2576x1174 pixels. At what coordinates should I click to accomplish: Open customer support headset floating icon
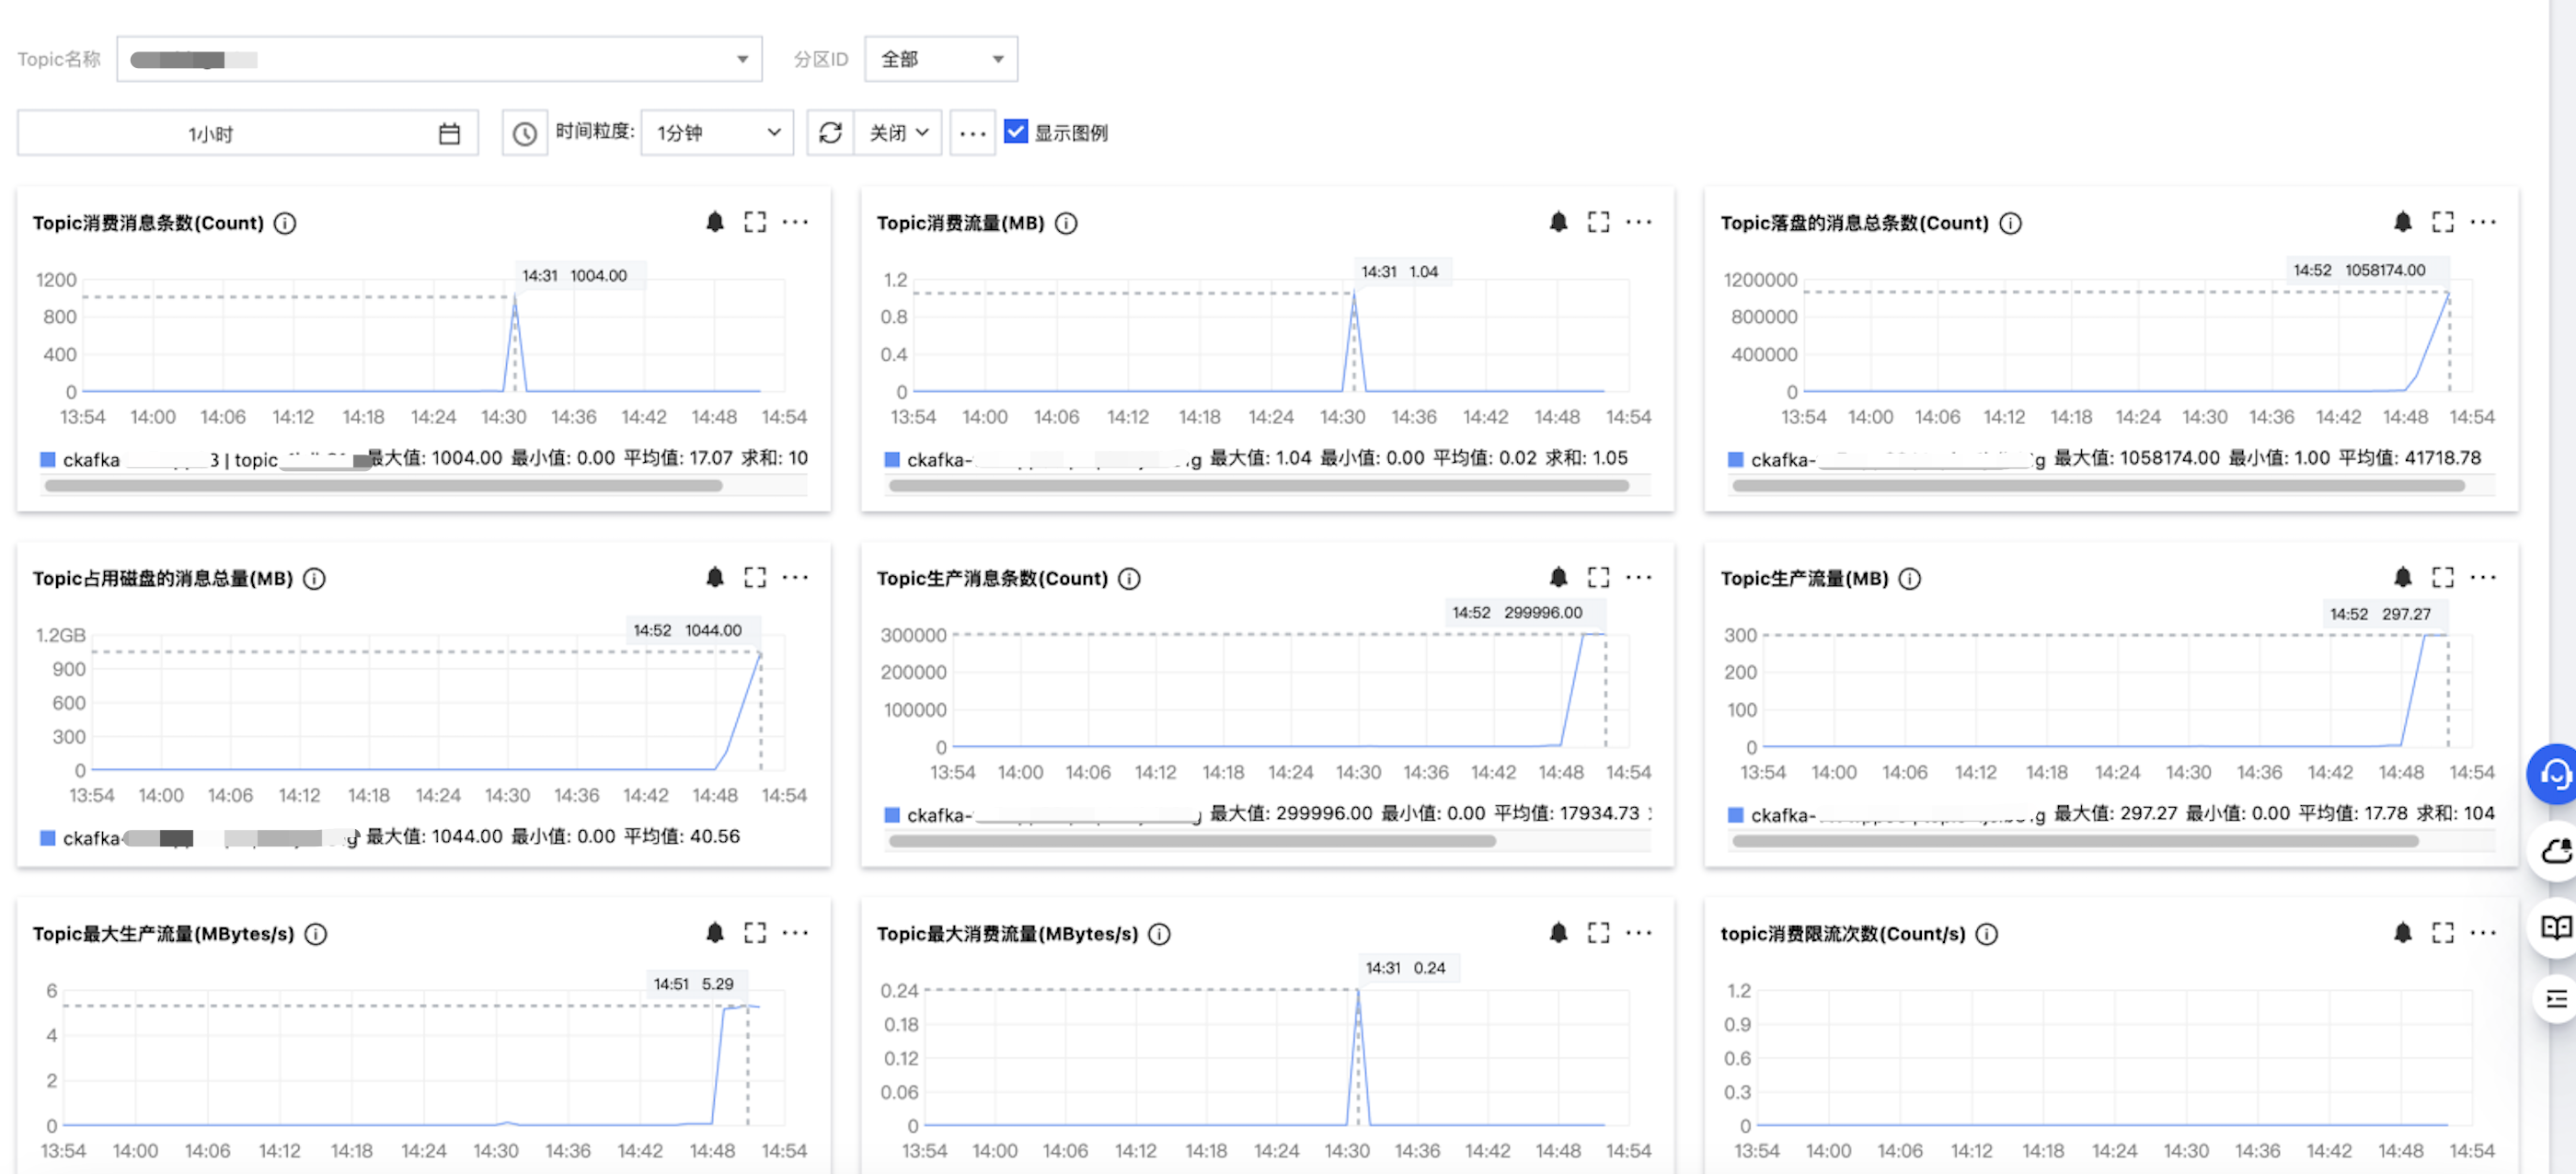2556,773
